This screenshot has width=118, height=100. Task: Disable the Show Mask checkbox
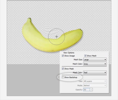click(63, 69)
